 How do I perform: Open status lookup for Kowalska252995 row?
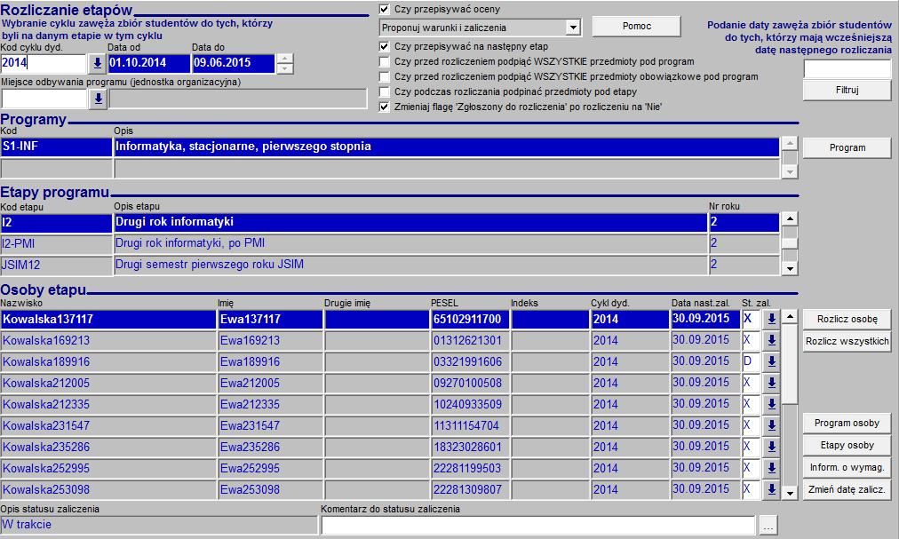[x=771, y=468]
